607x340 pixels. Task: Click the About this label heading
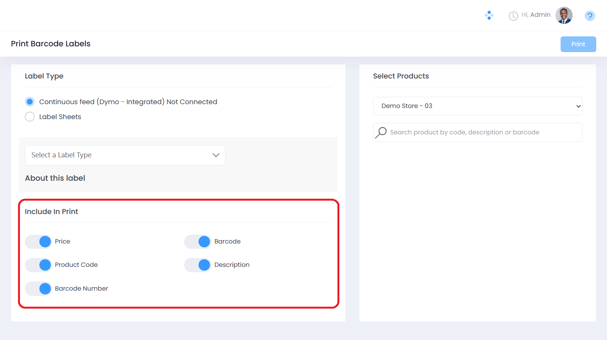[55, 178]
